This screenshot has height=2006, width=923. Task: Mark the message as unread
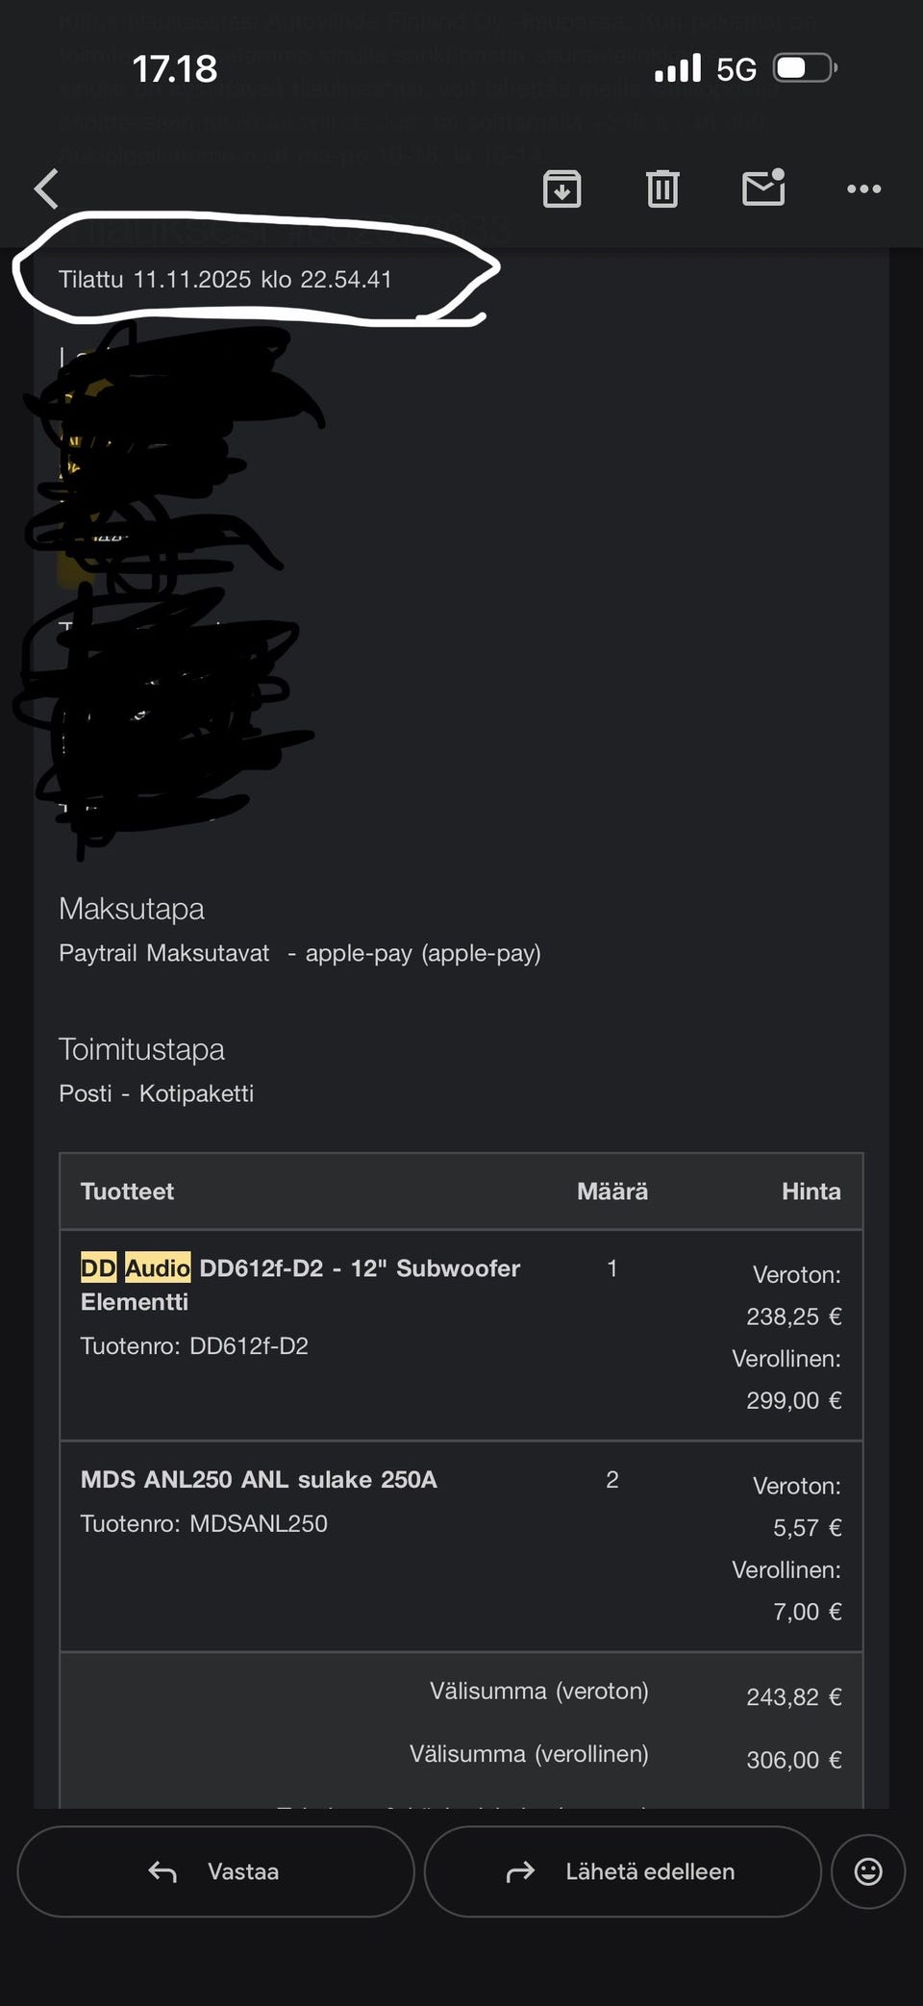[763, 188]
